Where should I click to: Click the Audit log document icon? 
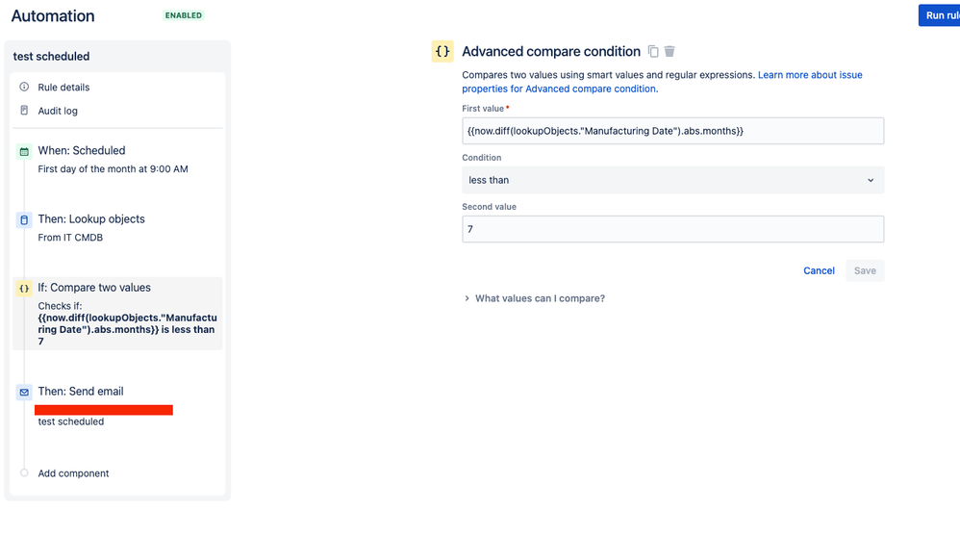24,111
